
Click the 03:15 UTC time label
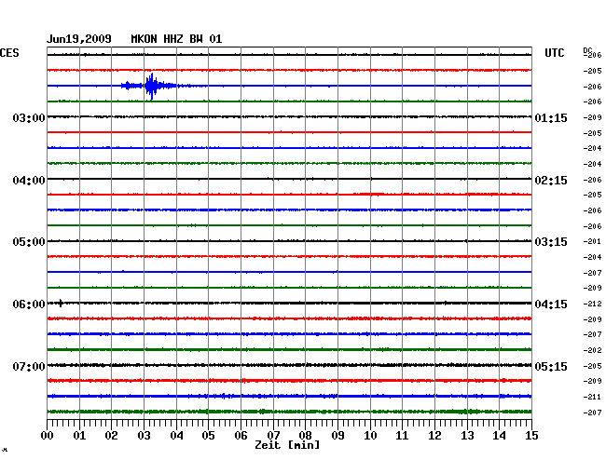click(x=551, y=242)
